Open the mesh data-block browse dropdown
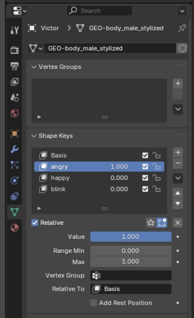This screenshot has height=318, width=194. pos(36,49)
